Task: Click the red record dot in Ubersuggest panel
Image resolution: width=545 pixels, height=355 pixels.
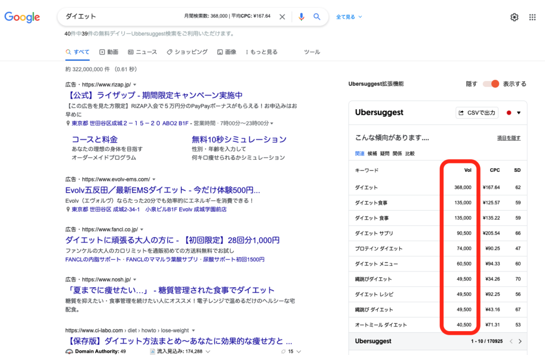Action: 509,113
